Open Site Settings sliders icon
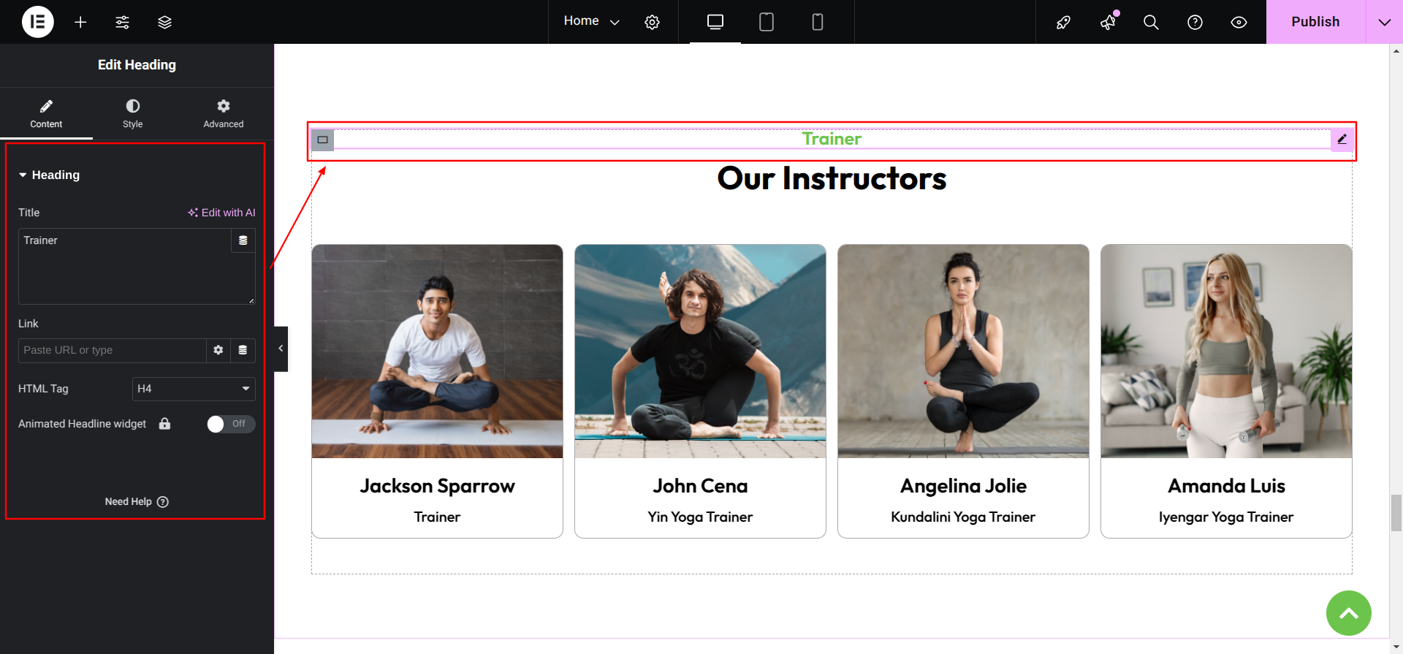Screen dimensions: 1403x654 coord(122,22)
